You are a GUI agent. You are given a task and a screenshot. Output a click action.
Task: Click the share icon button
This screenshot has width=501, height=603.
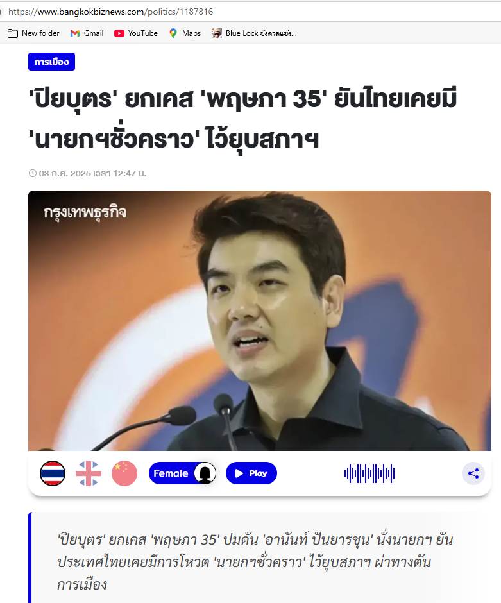473,473
